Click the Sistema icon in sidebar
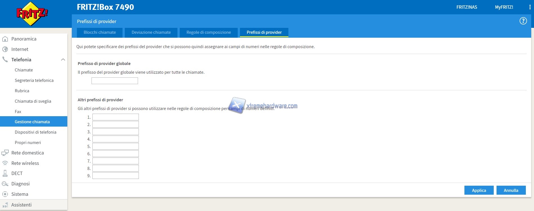This screenshot has height=211, width=534. [5, 194]
